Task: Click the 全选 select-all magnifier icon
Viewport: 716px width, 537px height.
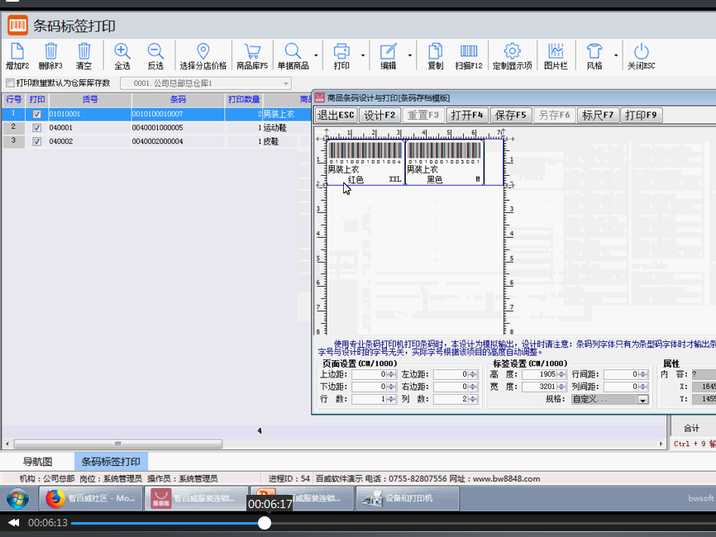Action: click(x=122, y=52)
